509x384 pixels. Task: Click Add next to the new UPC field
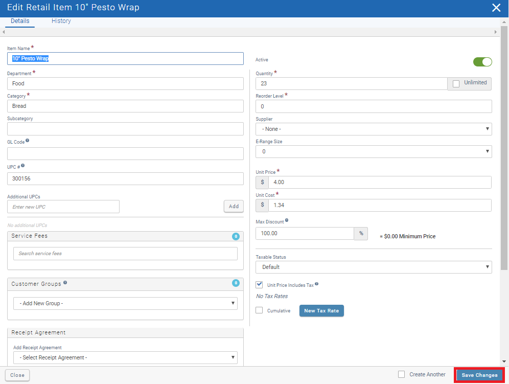point(234,206)
